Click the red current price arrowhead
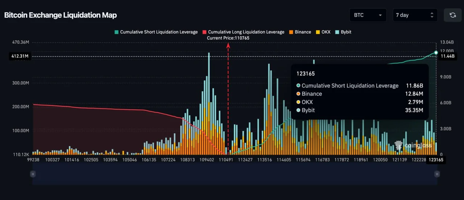Viewport: 464px width, 200px height. 228,45
